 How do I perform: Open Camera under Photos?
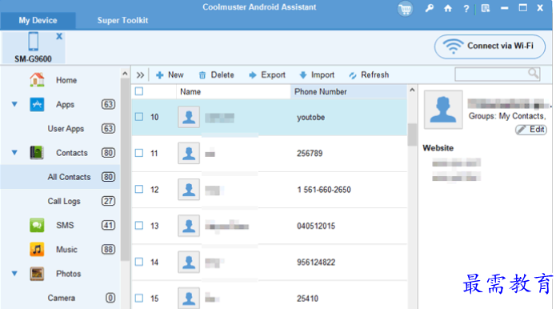(x=62, y=298)
